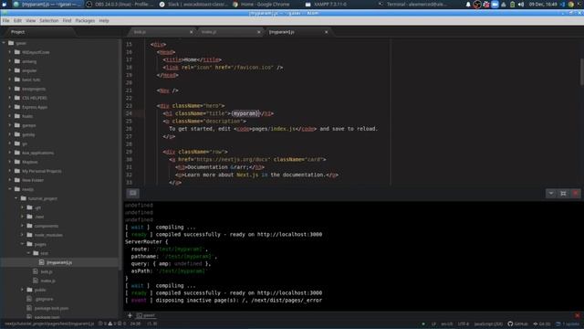
Task: Click the {myparam} expression on line 24
Action: pyautogui.click(x=245, y=113)
